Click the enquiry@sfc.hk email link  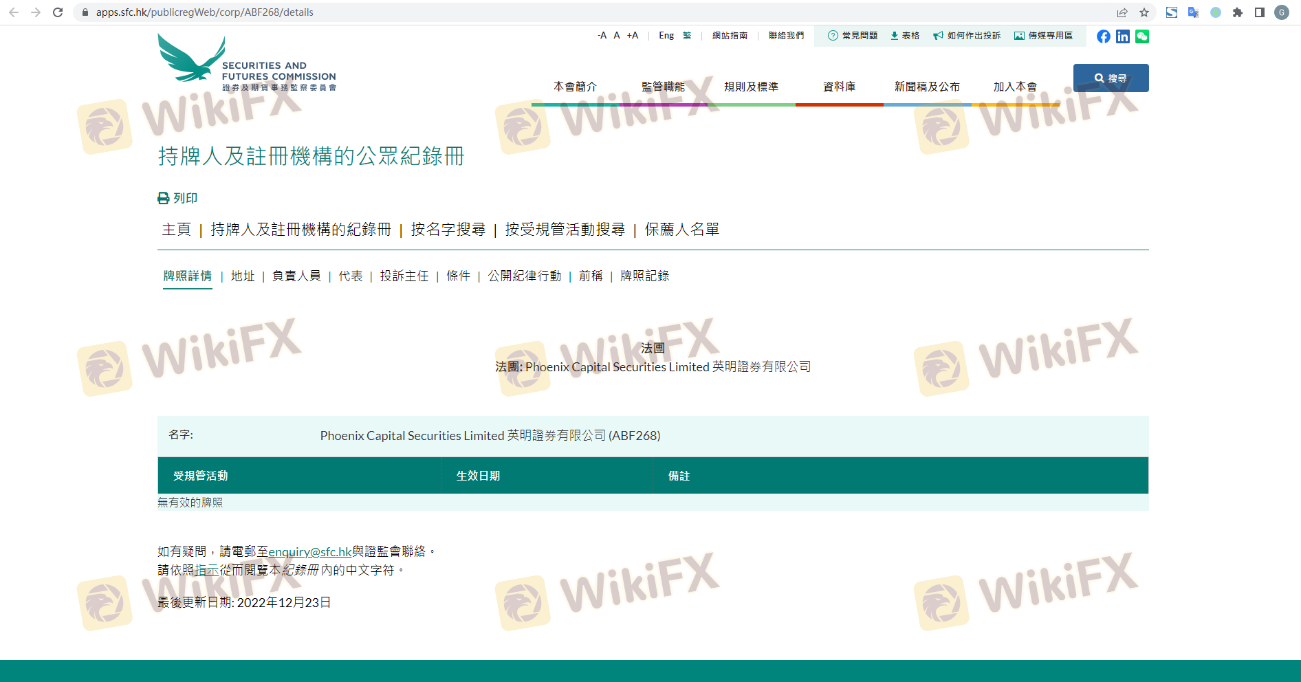(x=310, y=551)
